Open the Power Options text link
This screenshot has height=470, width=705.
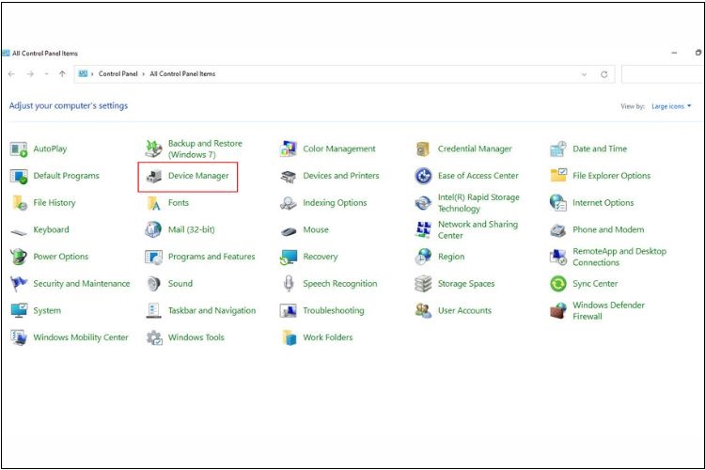click(61, 257)
